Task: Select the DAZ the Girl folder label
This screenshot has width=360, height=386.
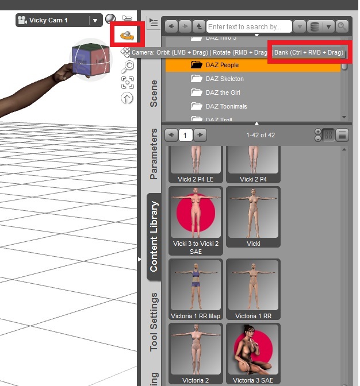Action: [x=223, y=92]
